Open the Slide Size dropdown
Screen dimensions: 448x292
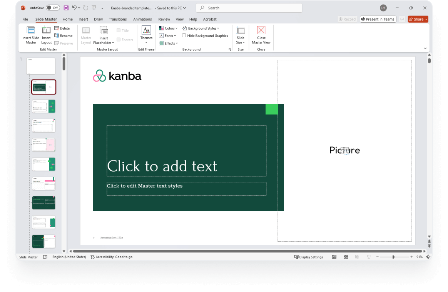[x=241, y=35]
